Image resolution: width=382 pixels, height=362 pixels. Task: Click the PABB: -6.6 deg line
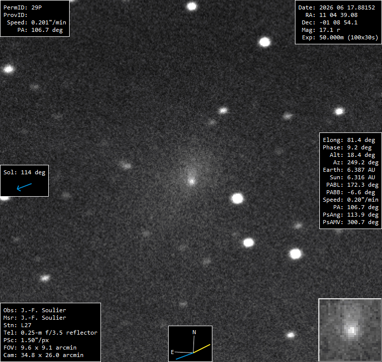(351, 192)
